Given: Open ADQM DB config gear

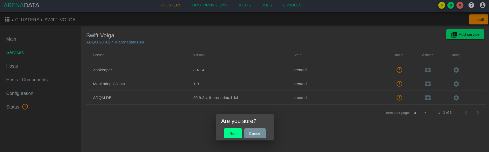Looking at the screenshot, I should click(x=456, y=98).
